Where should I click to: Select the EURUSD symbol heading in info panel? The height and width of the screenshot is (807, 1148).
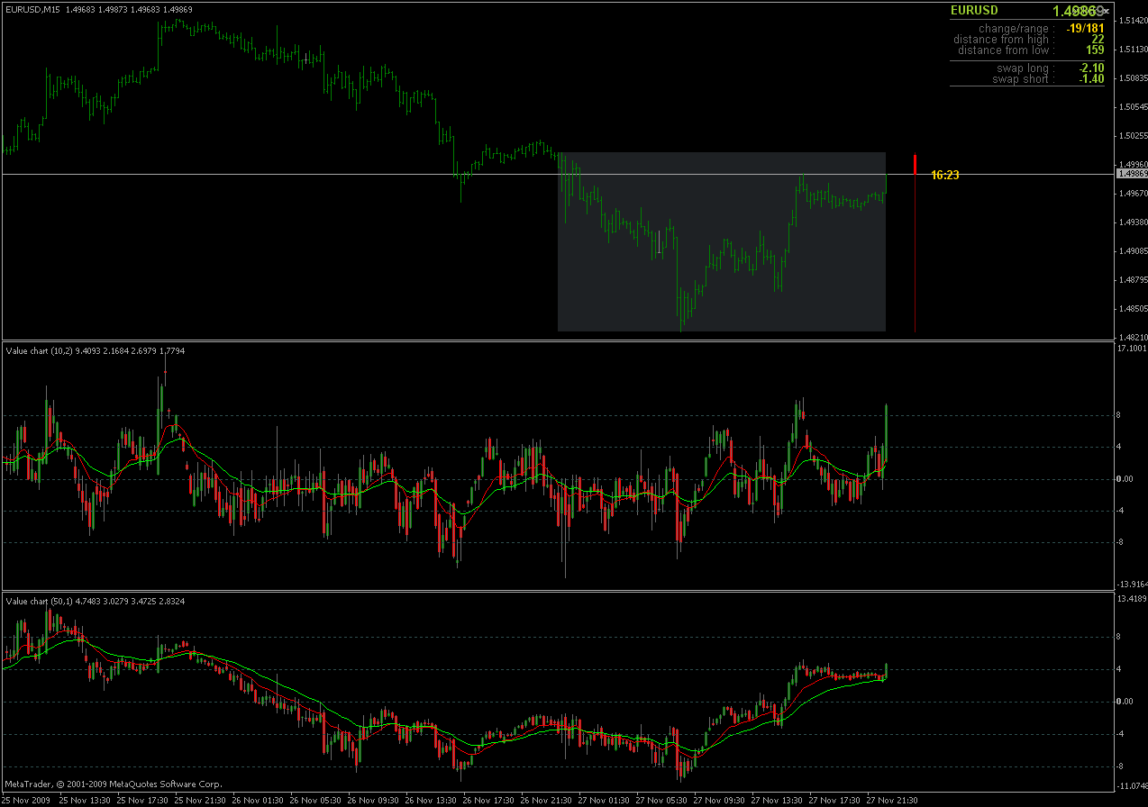(974, 11)
